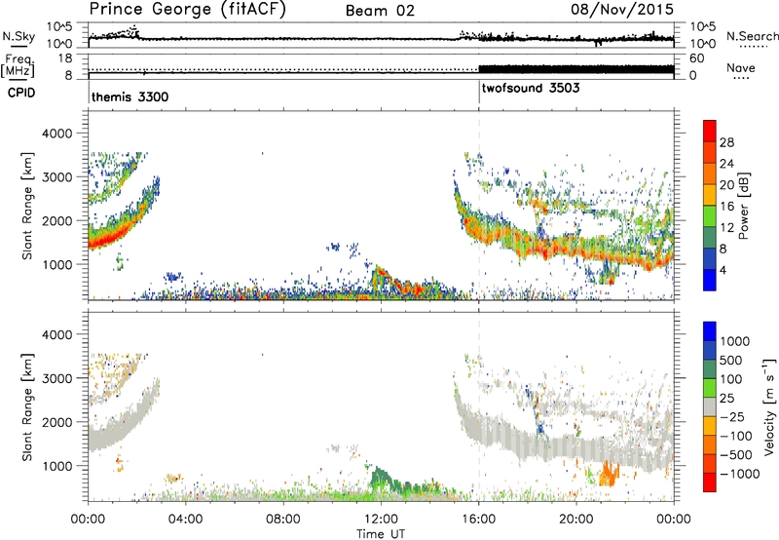Click the "Slant Range [km]" label of the velocity panel

coord(27,406)
